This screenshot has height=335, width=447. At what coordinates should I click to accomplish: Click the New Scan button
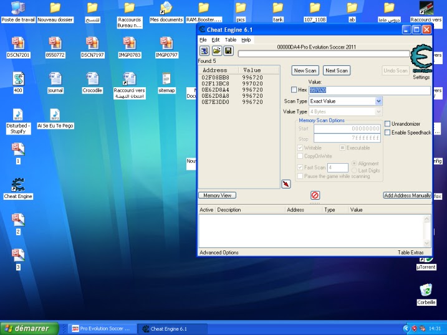pyautogui.click(x=305, y=70)
